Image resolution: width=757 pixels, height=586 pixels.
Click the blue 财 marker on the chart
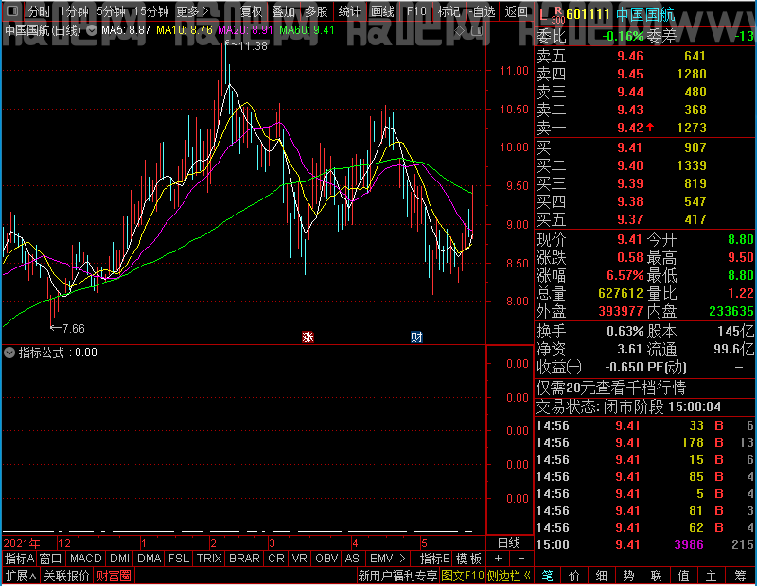coord(416,336)
